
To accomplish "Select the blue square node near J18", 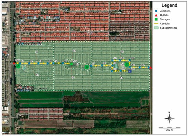I will [130, 71].
